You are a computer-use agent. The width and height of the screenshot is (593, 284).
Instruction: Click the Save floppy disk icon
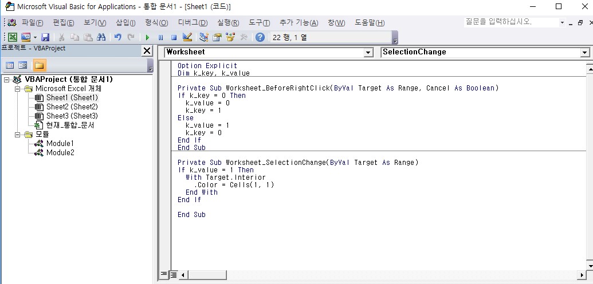[x=45, y=37]
